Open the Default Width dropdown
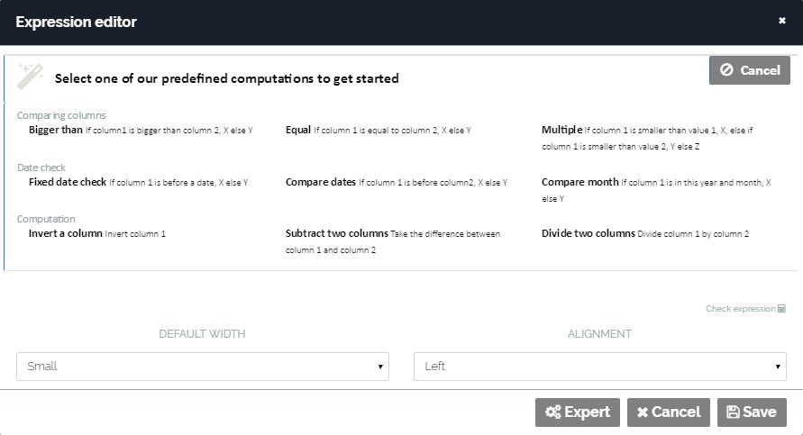The image size is (803, 435). point(203,367)
